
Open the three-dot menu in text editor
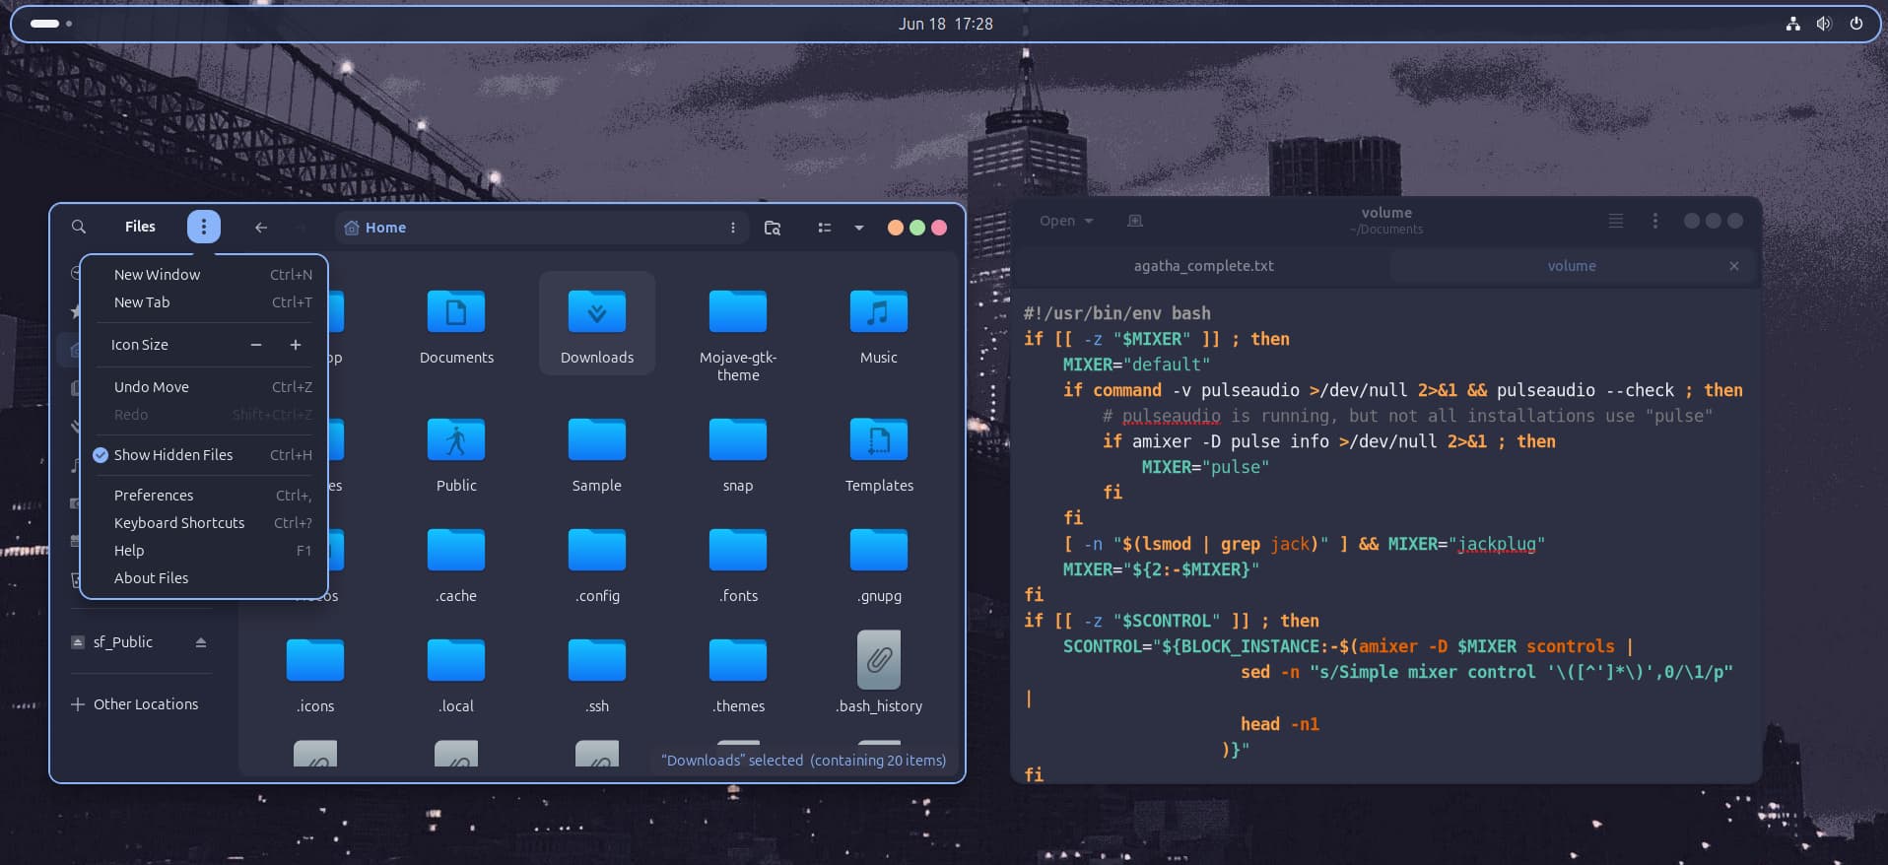coord(1655,221)
